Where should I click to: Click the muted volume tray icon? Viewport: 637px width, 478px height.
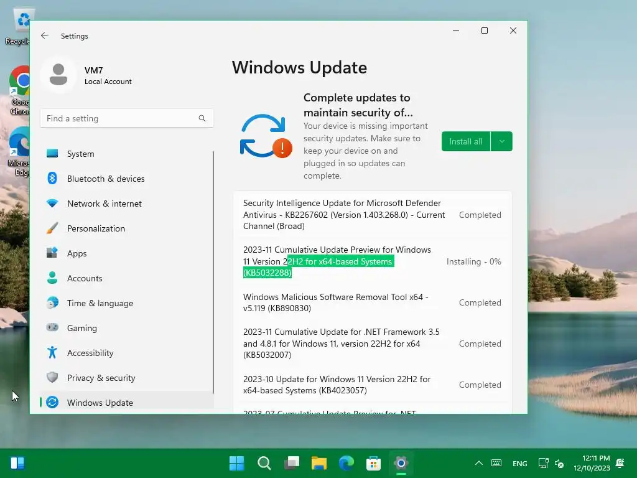point(559,463)
